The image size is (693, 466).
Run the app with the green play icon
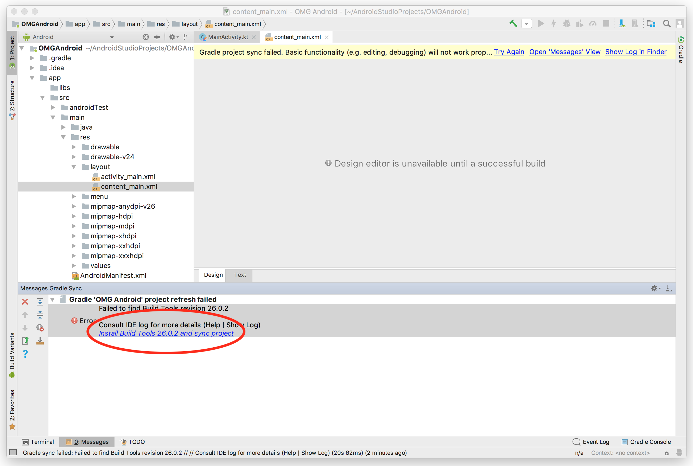tap(541, 23)
